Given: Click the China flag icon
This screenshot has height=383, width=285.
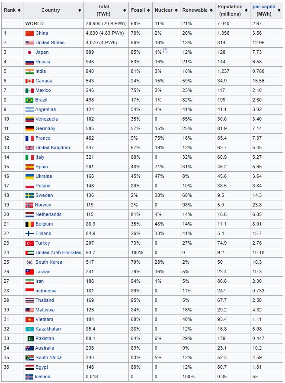Looking at the screenshot, I should (29, 33).
